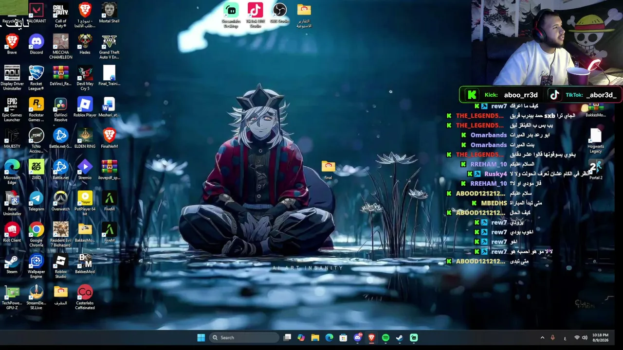Switch to Streamlabs on the taskbar
623x350 pixels.
414,338
